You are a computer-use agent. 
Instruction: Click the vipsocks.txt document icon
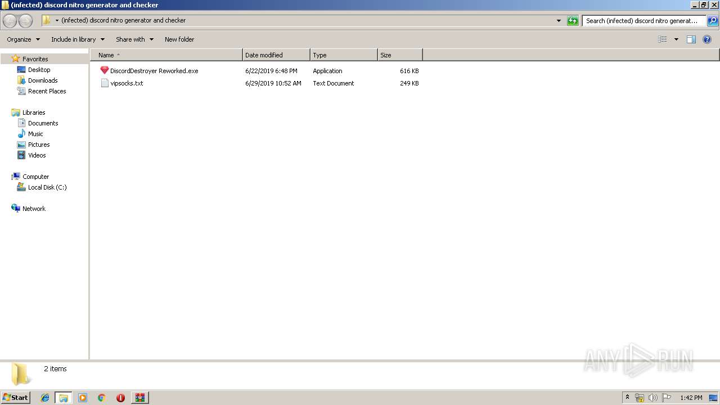pyautogui.click(x=104, y=83)
